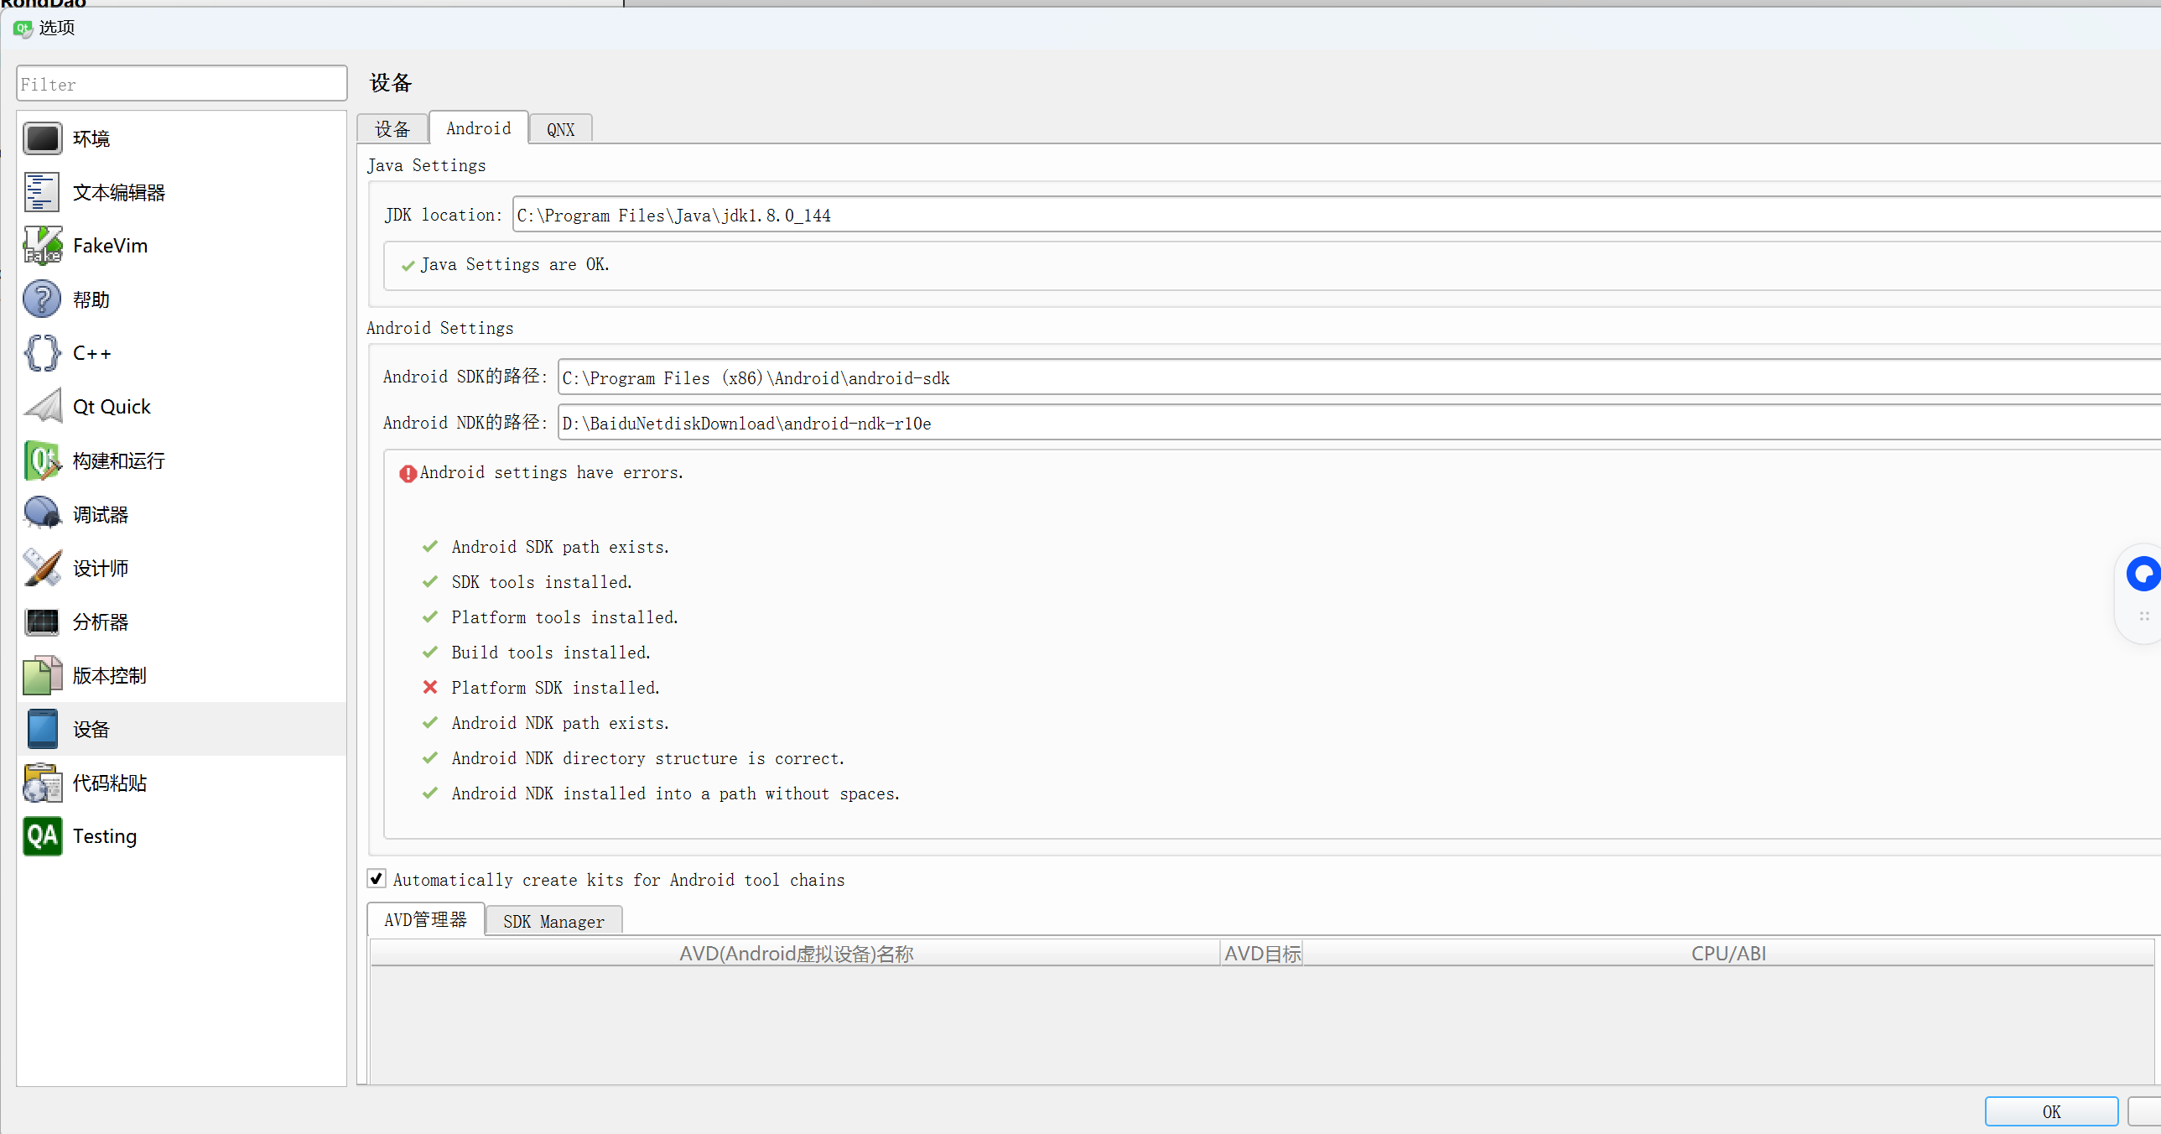Viewport: 2161px width, 1134px height.
Task: Open the 版本控制 version control category
Action: coord(109,676)
